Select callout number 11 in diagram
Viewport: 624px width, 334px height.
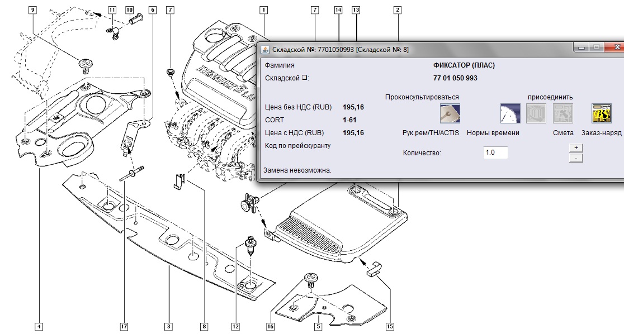[x=112, y=10]
